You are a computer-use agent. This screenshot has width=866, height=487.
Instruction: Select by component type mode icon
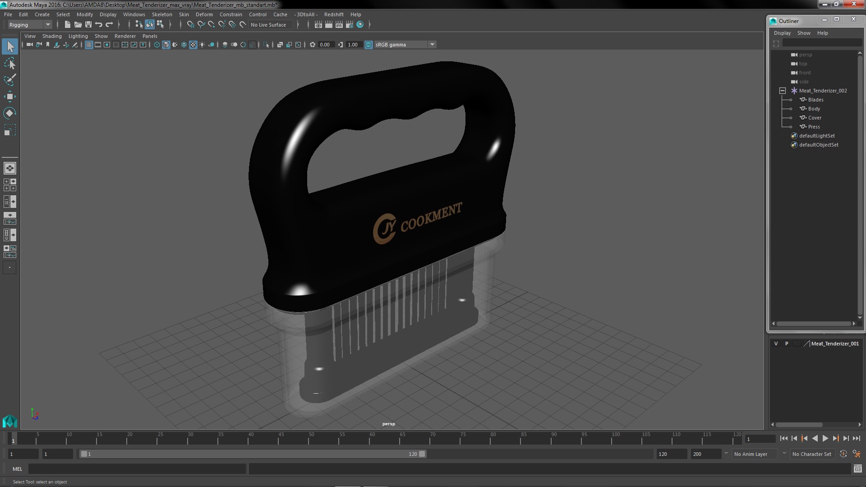pyautogui.click(x=160, y=25)
